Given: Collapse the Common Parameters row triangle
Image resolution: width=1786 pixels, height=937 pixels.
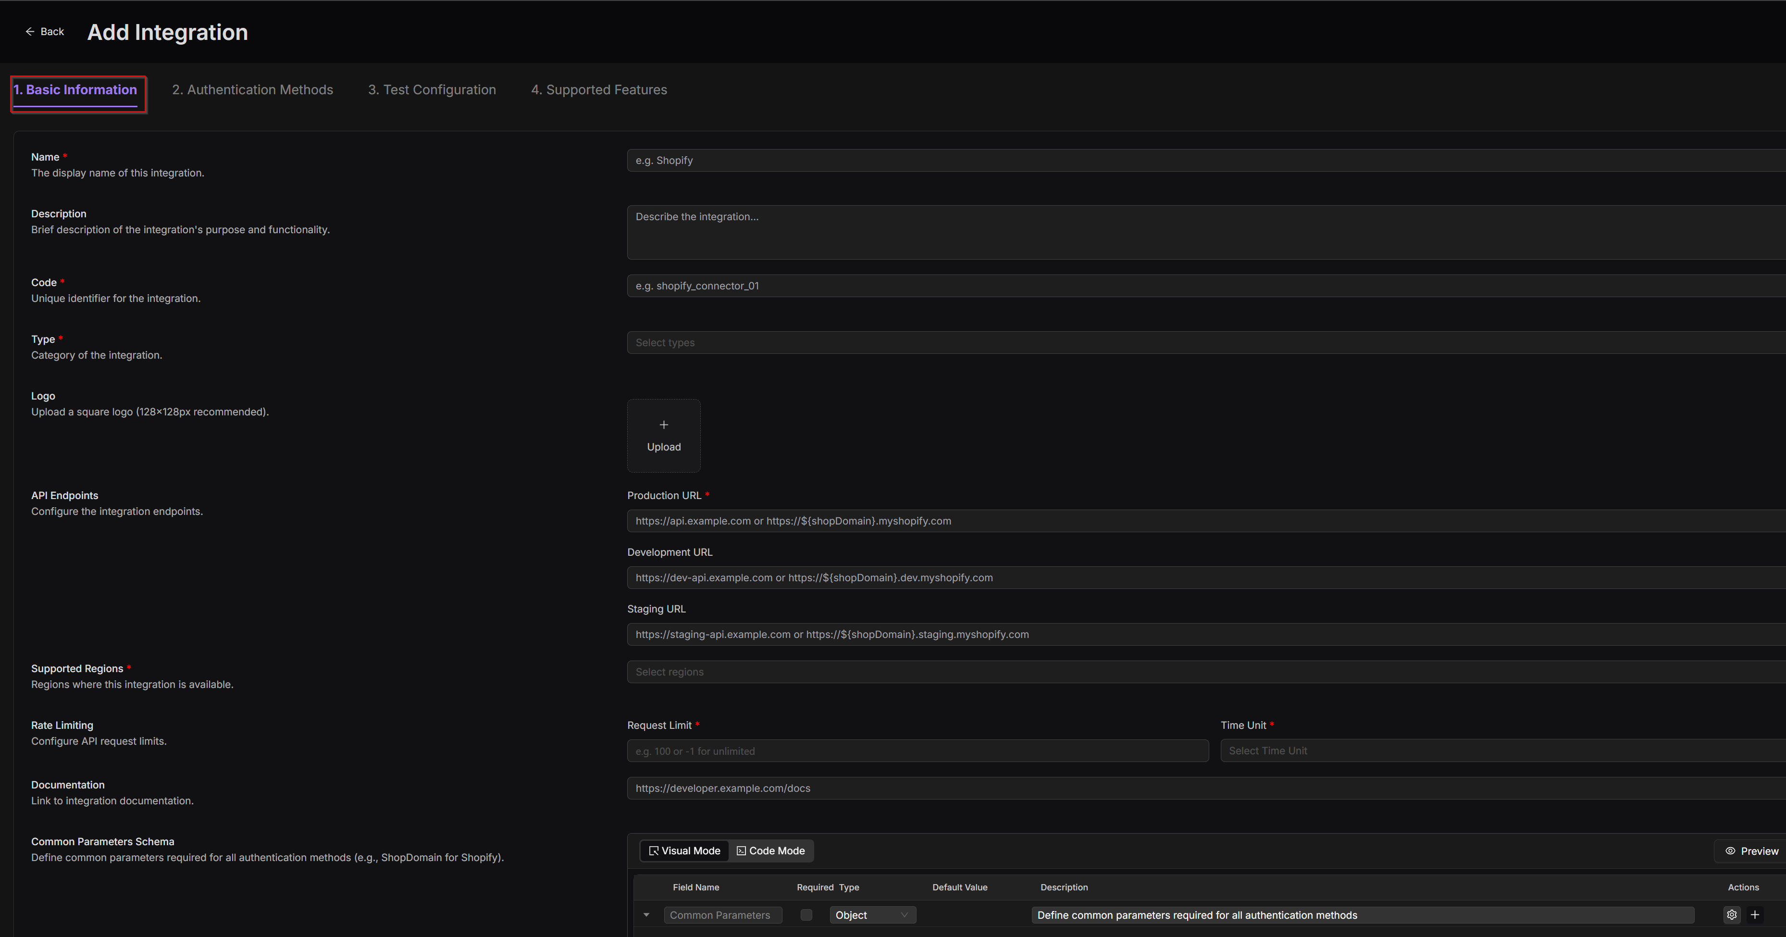Looking at the screenshot, I should pyautogui.click(x=646, y=915).
